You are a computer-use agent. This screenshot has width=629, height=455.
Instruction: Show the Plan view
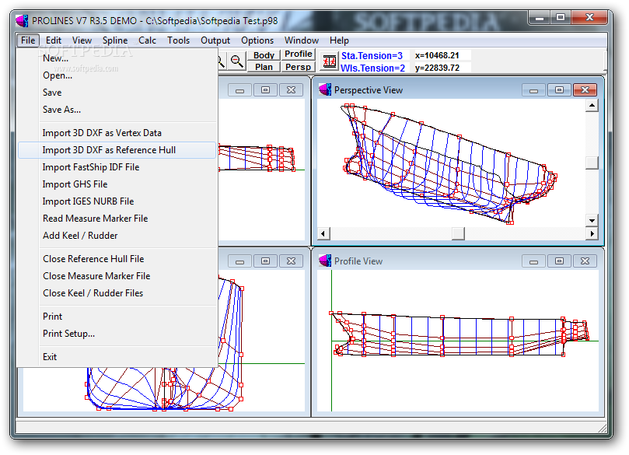[x=264, y=67]
